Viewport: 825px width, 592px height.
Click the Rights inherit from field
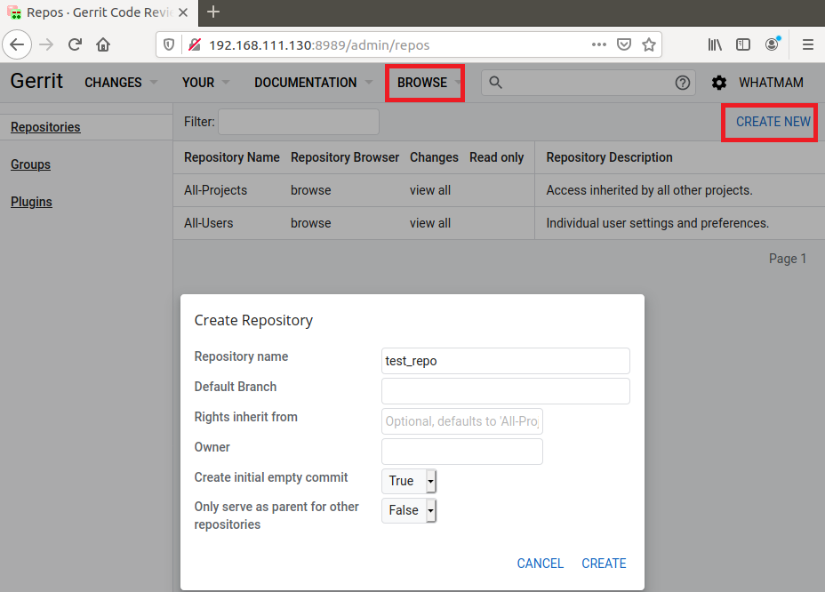click(x=462, y=421)
